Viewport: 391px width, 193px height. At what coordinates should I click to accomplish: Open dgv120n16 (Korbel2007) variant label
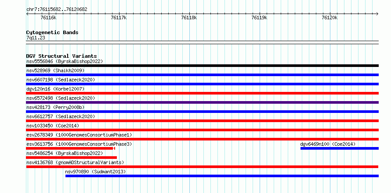coord(55,89)
